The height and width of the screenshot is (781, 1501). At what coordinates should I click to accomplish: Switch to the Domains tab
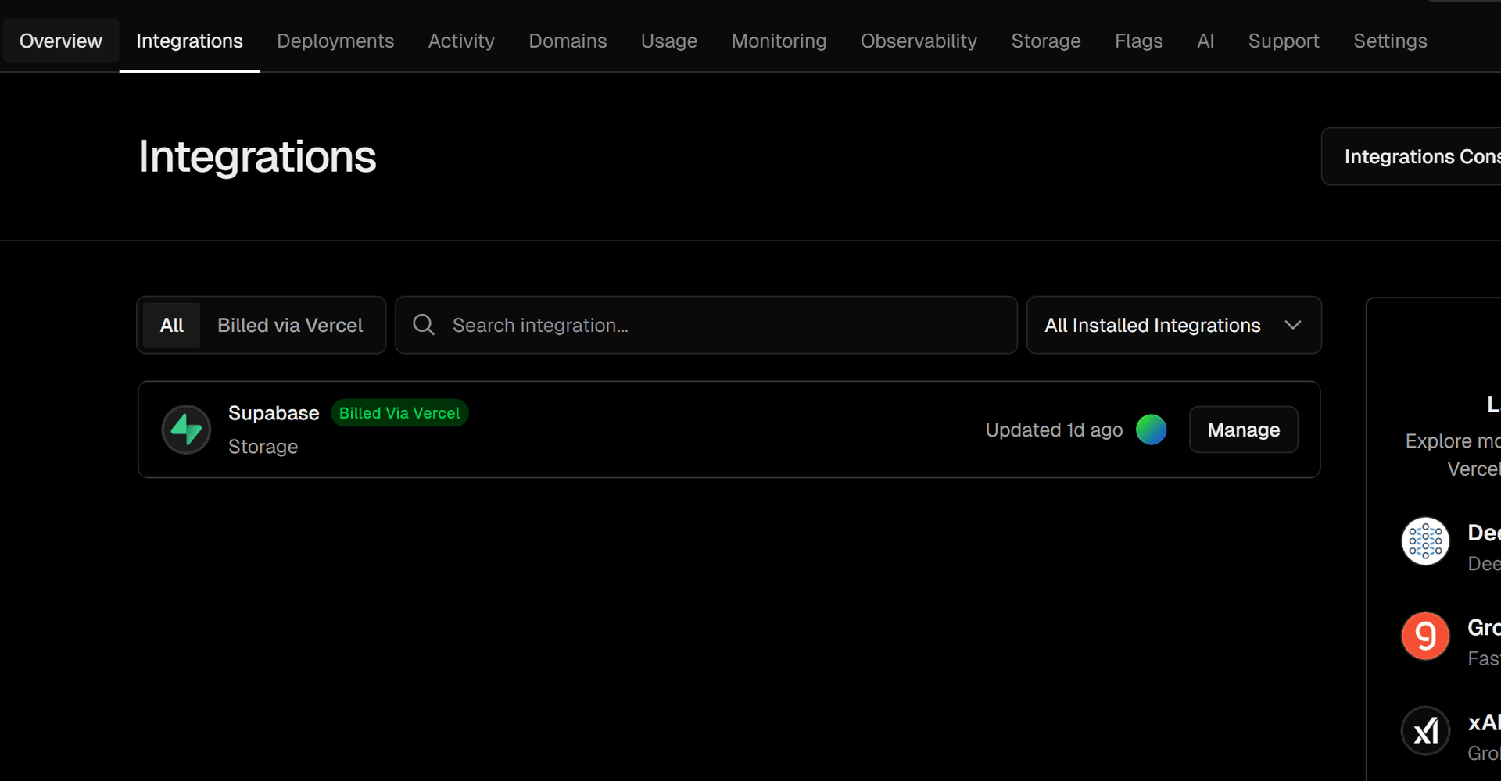coord(568,41)
